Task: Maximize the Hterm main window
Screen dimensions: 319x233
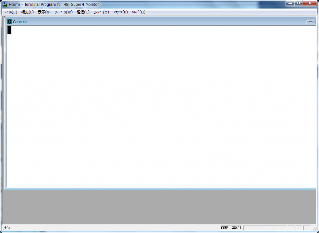Action: [x=298, y=3]
